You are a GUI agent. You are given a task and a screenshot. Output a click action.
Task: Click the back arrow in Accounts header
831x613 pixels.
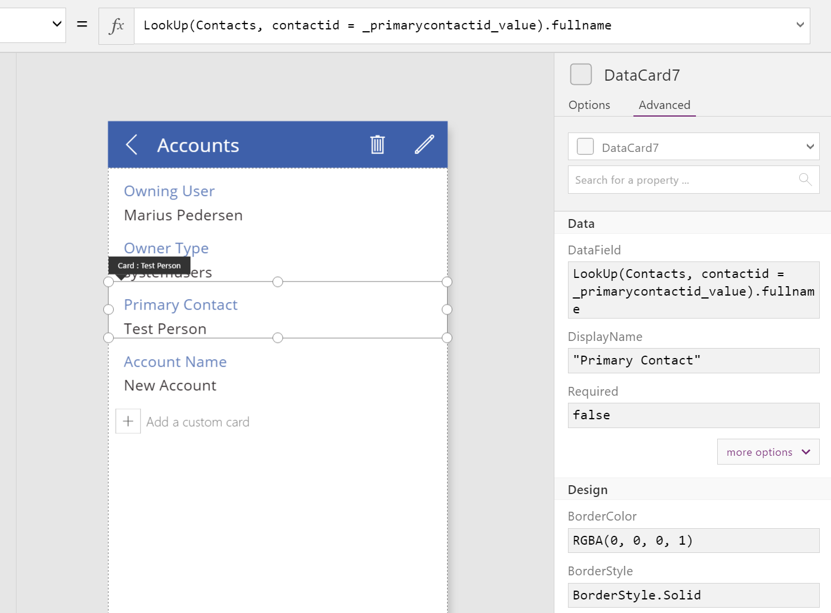click(132, 145)
